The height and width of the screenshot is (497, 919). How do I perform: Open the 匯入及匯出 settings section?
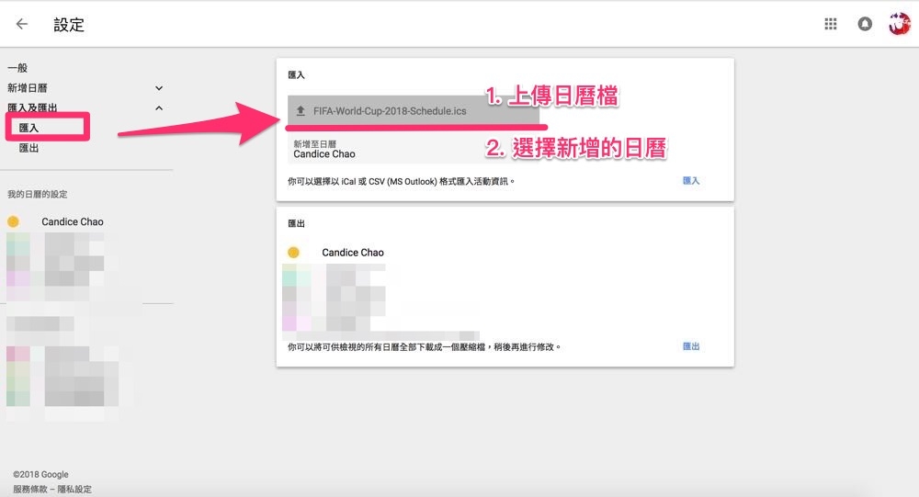[x=32, y=107]
